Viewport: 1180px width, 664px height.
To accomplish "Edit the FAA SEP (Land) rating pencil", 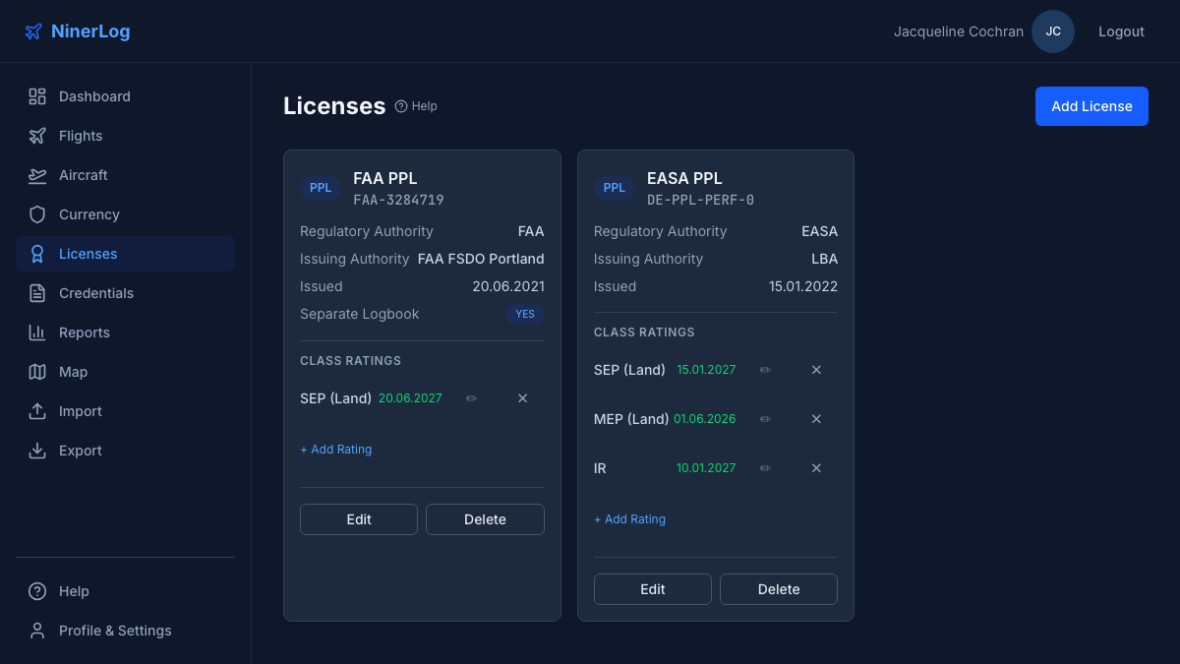I will [472, 398].
